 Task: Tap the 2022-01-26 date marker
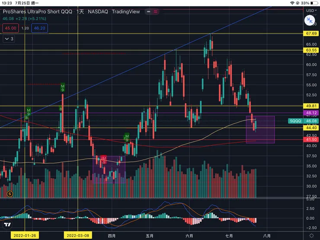click(x=25, y=236)
